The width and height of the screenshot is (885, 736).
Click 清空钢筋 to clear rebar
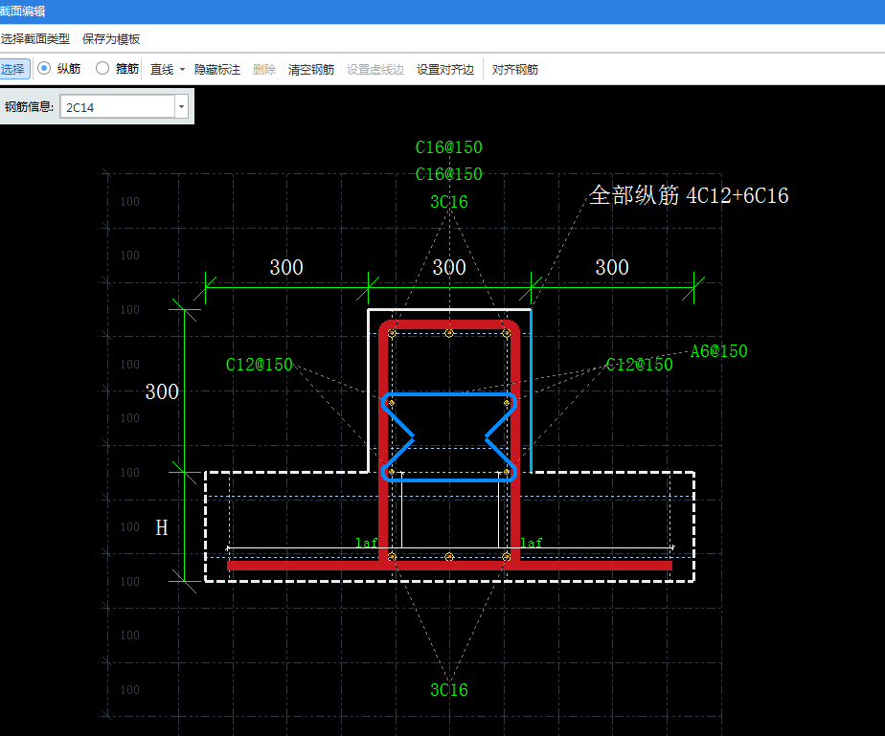[x=311, y=69]
